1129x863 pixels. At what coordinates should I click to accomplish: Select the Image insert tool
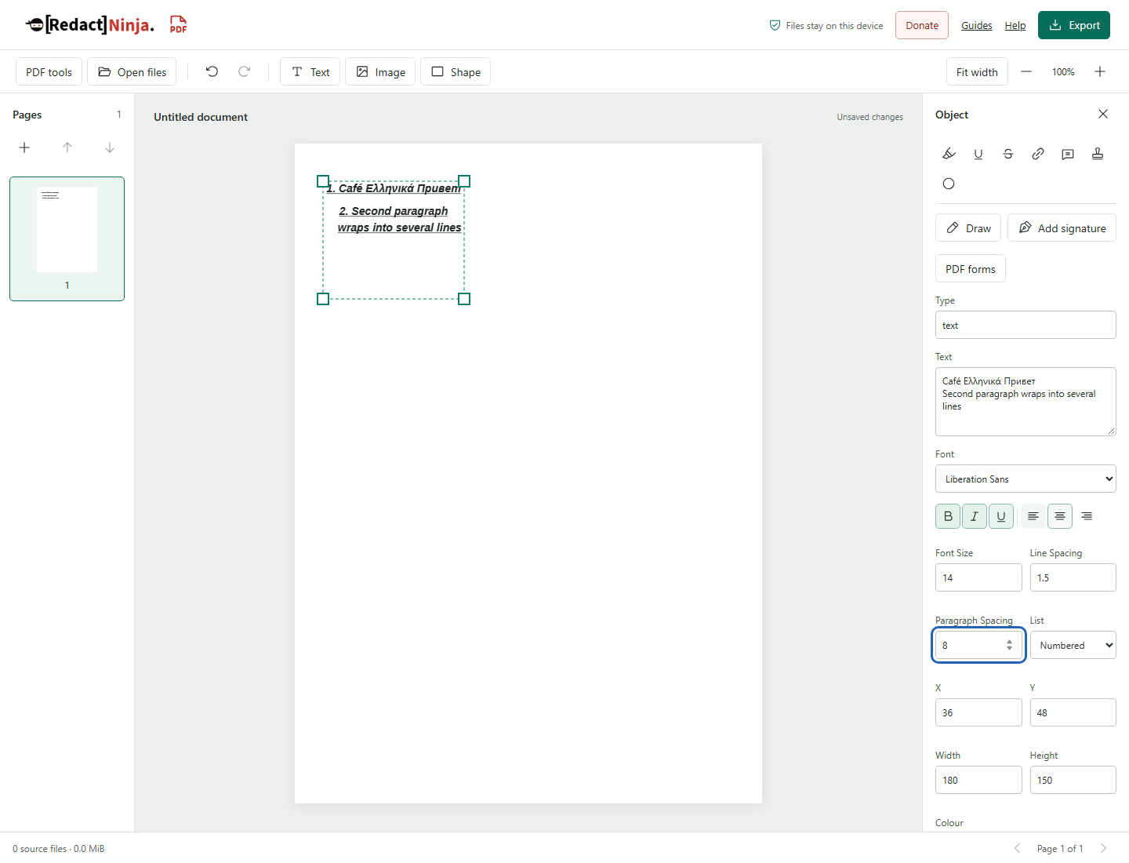[x=380, y=71]
